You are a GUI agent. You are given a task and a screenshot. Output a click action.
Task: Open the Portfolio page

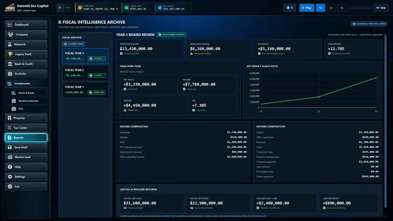point(26,74)
